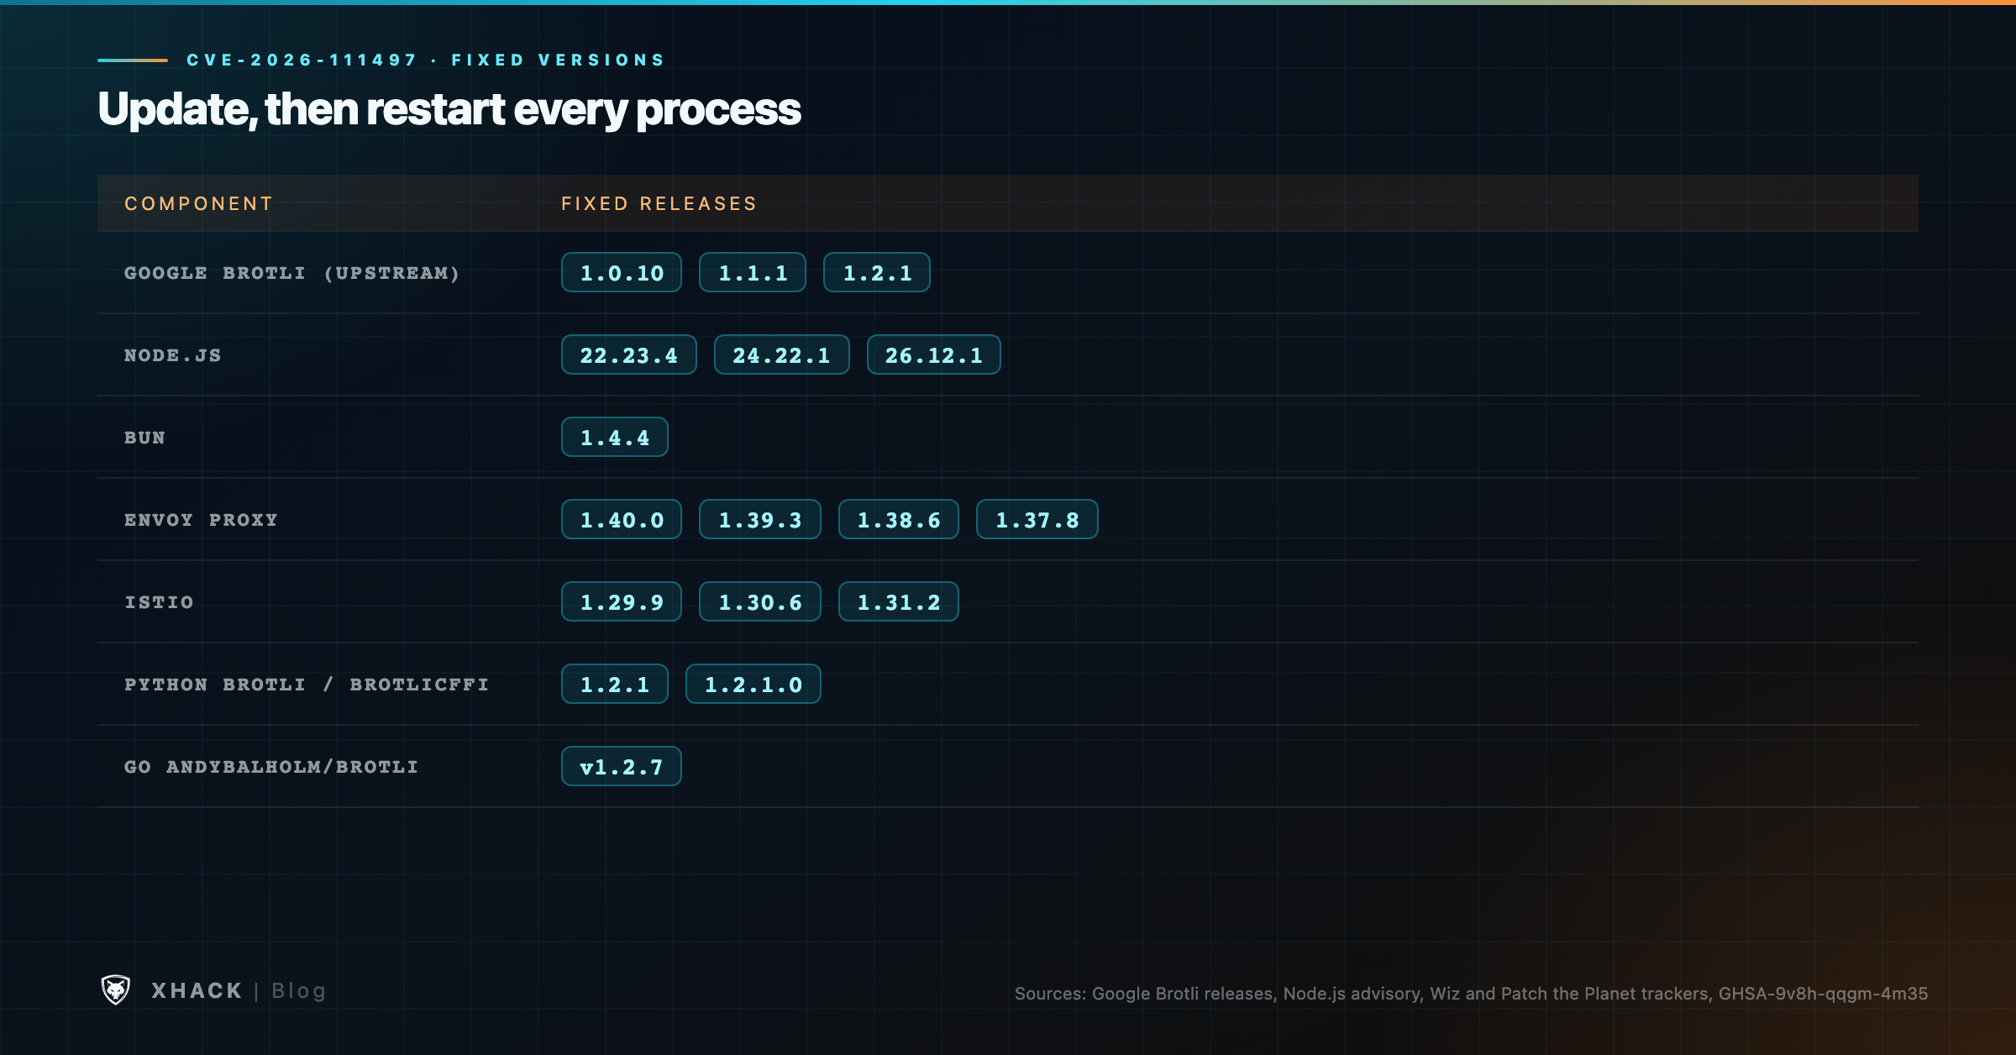Select the Google Brotli row's 1.2.1 badge
The height and width of the screenshot is (1055, 2016).
(877, 272)
